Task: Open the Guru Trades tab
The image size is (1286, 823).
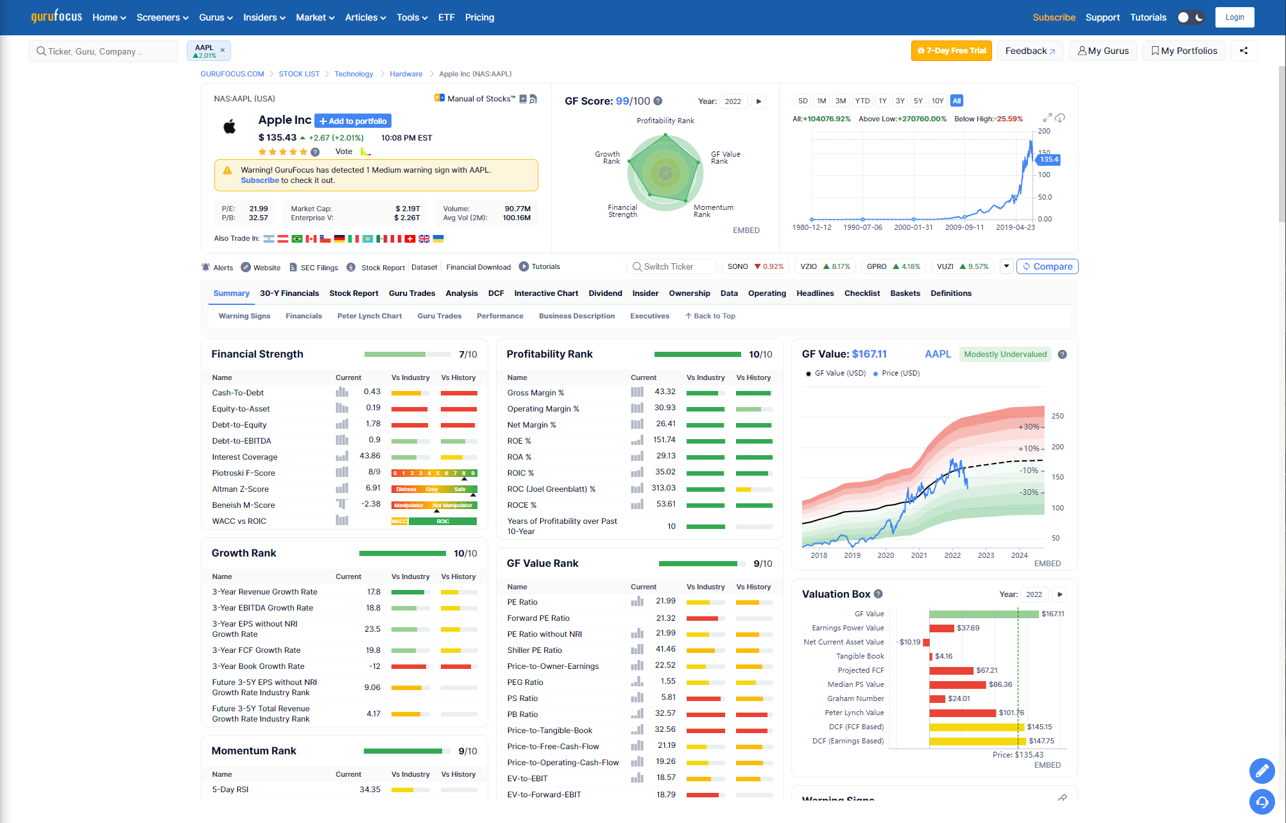Action: [411, 293]
